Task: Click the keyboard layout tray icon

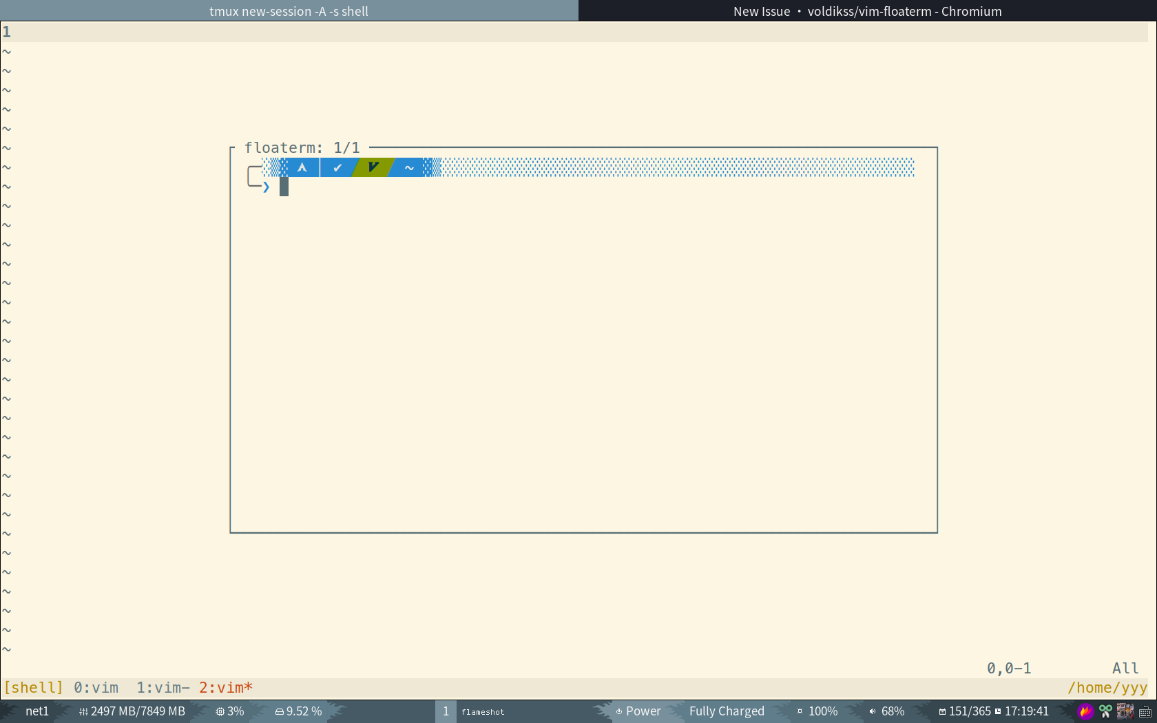Action: tap(1145, 711)
